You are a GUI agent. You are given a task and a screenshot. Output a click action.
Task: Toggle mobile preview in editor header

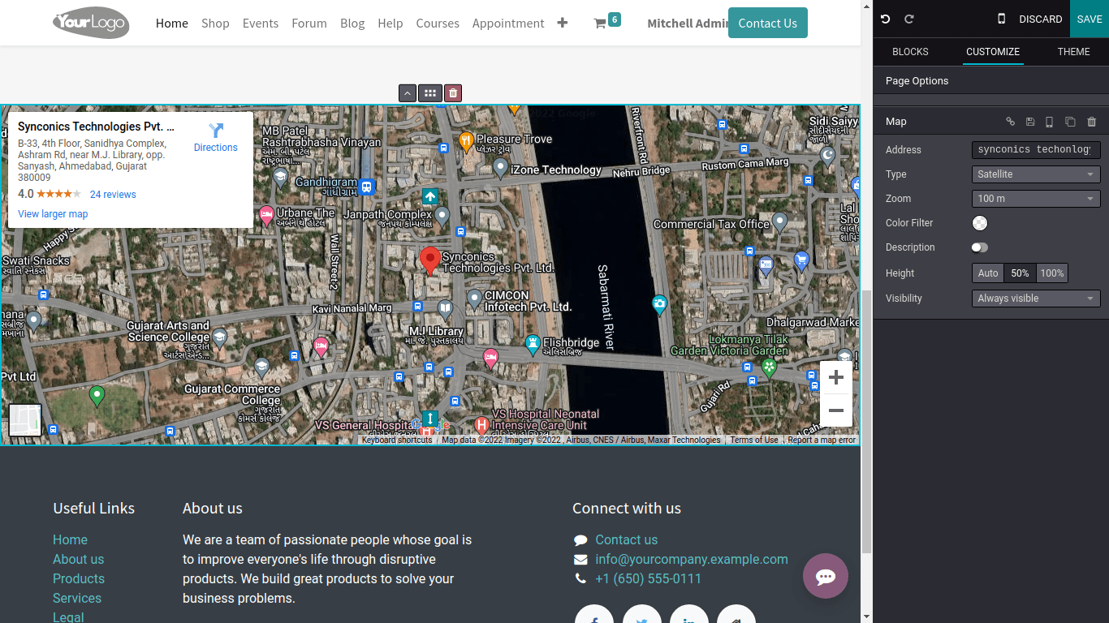[1001, 19]
